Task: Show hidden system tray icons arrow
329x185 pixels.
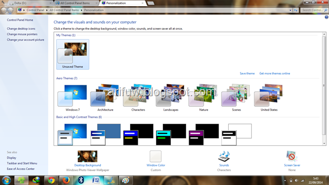Action: pyautogui.click(x=285, y=180)
